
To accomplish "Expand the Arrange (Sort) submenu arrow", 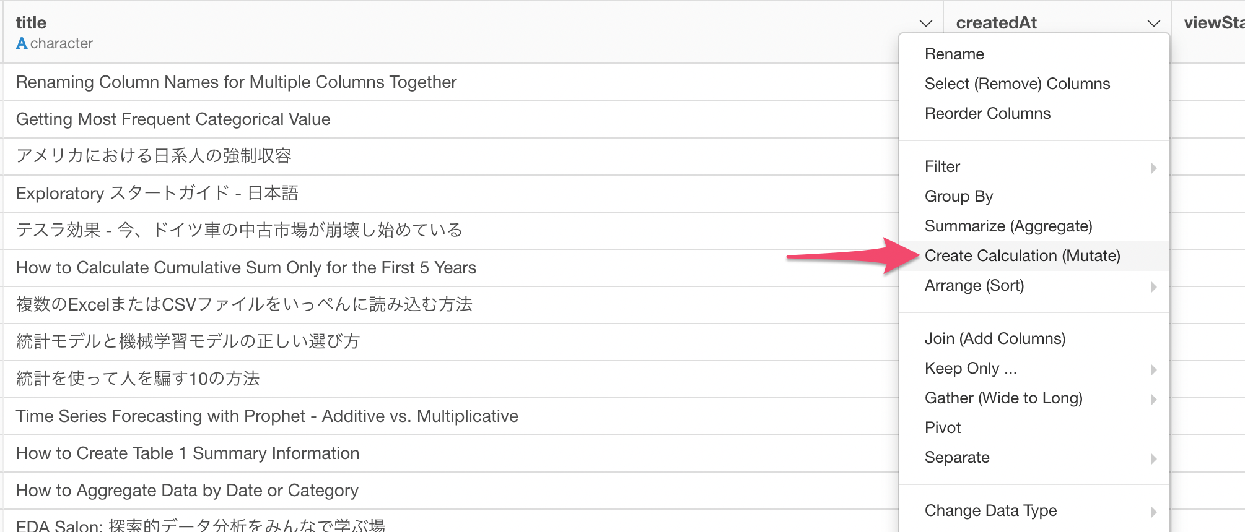I will pyautogui.click(x=1153, y=286).
